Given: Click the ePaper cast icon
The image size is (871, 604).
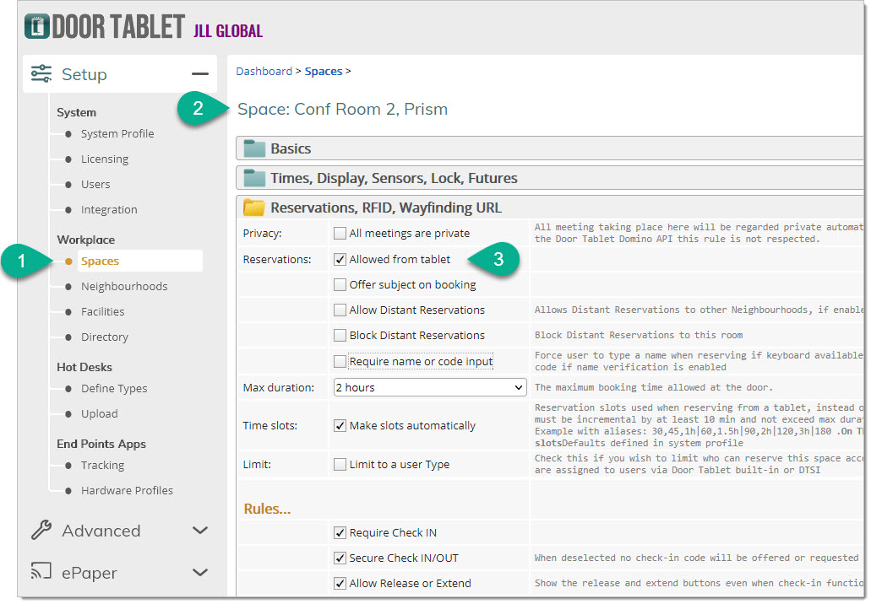Looking at the screenshot, I should (41, 573).
